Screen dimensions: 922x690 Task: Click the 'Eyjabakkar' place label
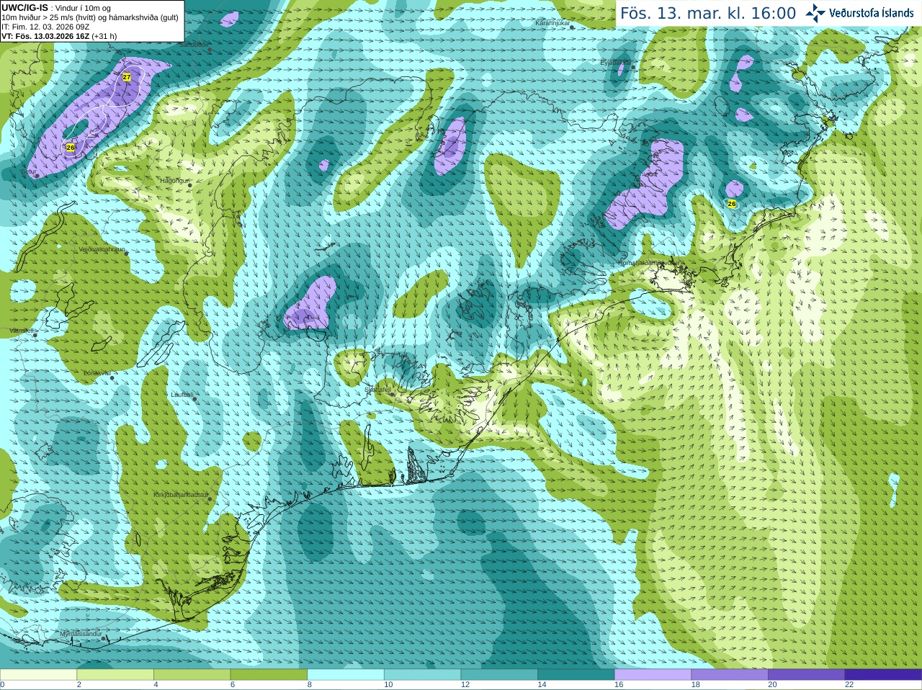click(x=616, y=63)
